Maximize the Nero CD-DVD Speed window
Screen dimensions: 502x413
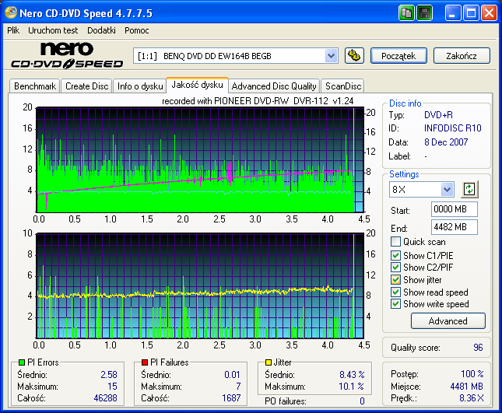471,13
